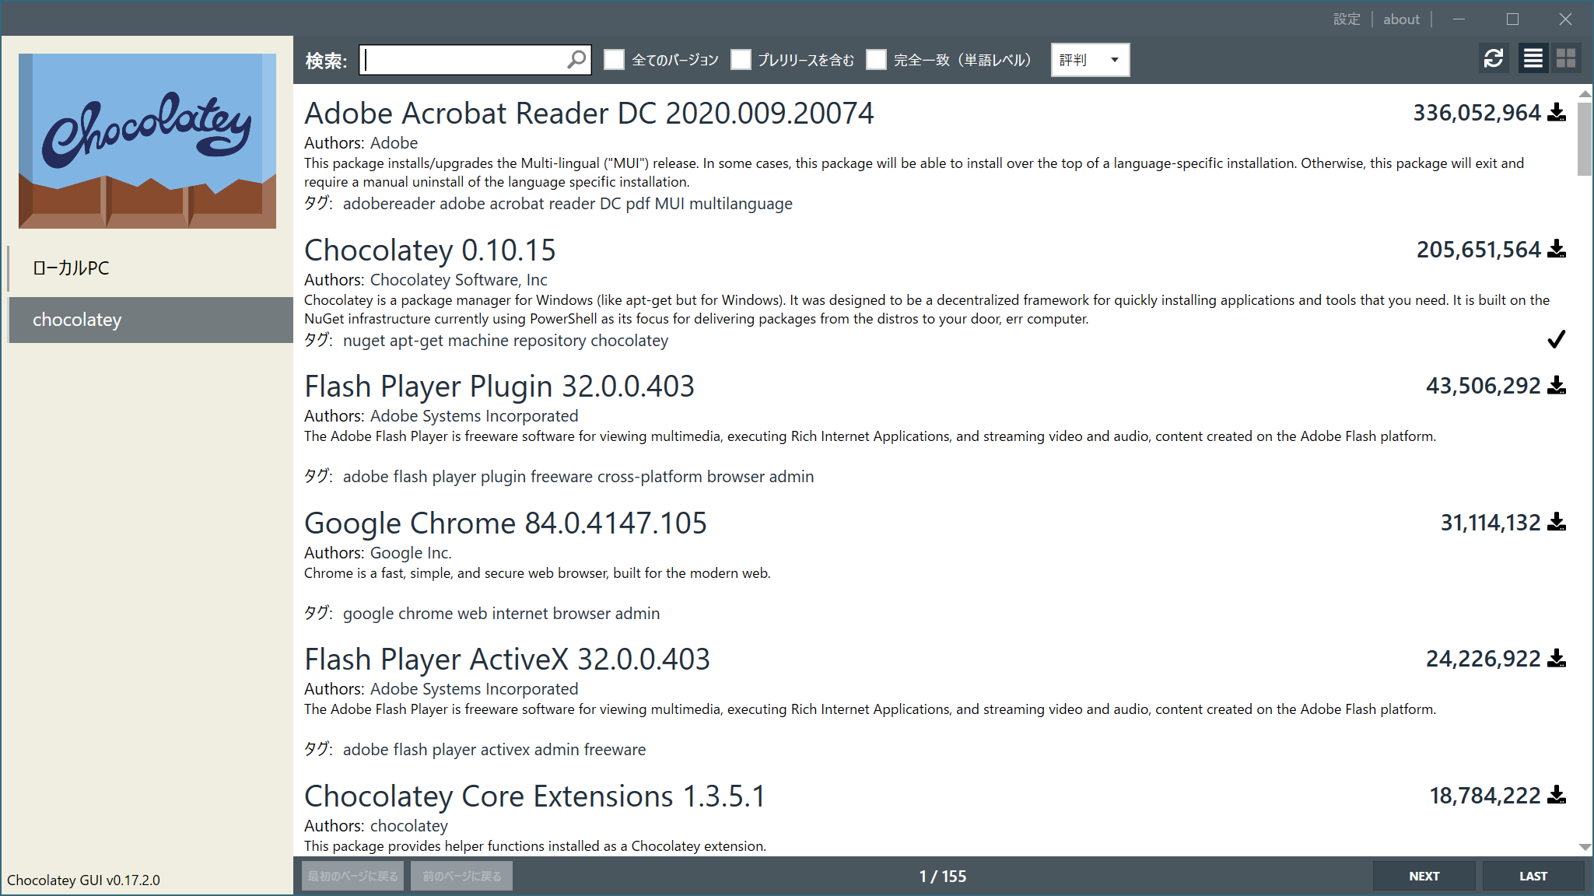Viewport: 1594px width, 896px height.
Task: Click download count 336,052,964
Action: 1477,113
